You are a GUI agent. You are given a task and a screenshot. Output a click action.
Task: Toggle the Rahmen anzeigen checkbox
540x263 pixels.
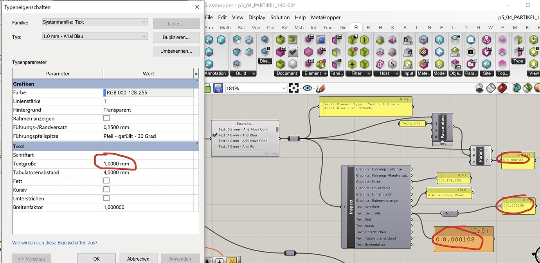click(x=106, y=119)
